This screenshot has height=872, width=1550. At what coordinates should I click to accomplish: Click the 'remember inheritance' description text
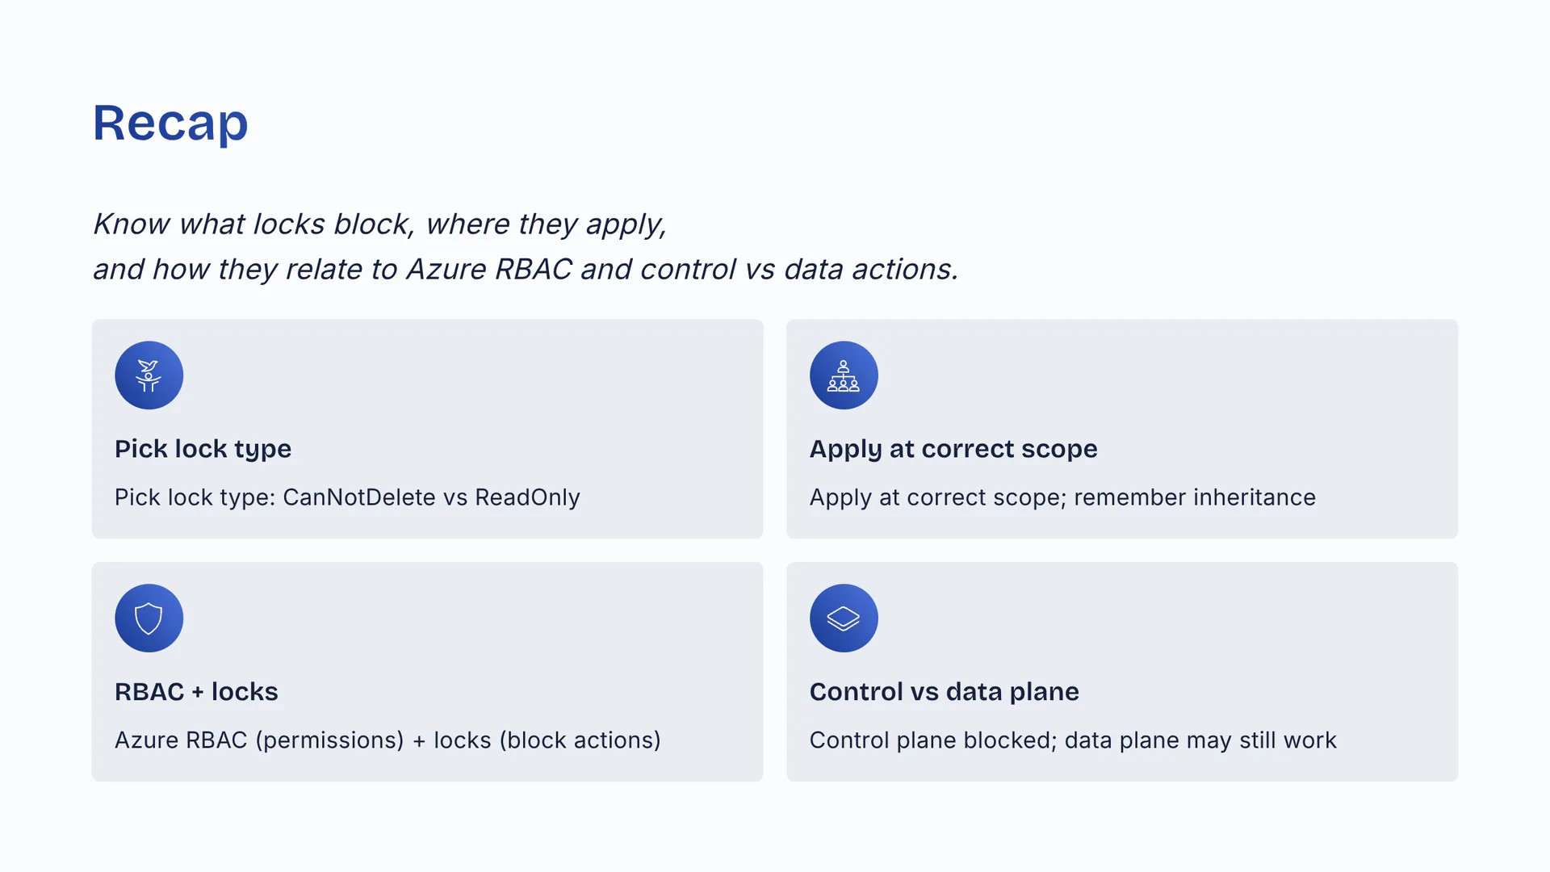(1195, 497)
